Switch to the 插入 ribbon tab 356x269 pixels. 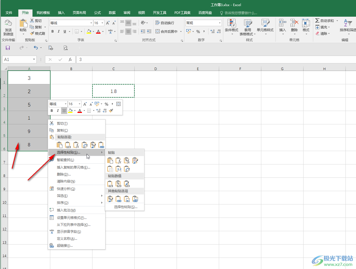click(61, 13)
